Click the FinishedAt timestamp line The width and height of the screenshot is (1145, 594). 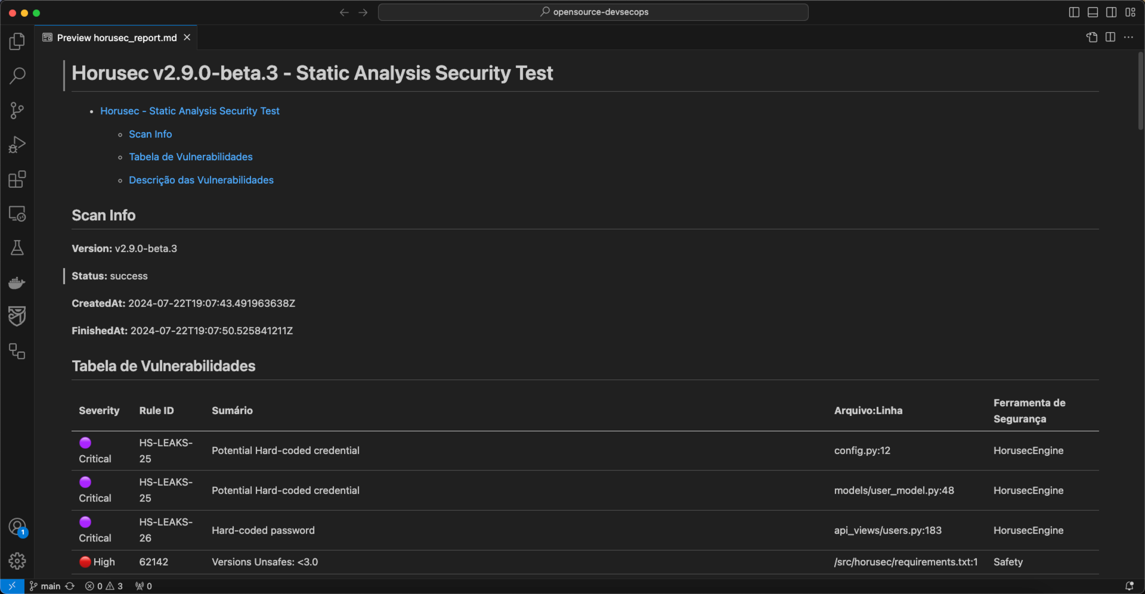(182, 331)
